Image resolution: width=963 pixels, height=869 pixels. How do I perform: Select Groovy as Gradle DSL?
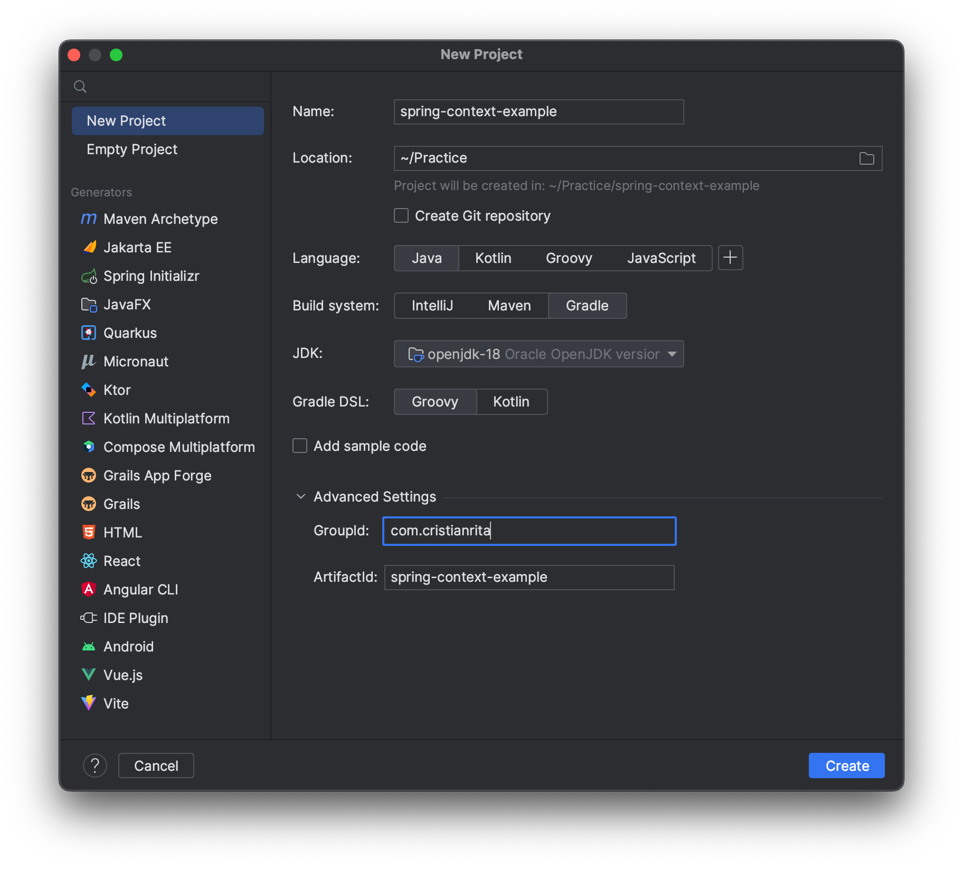point(435,402)
